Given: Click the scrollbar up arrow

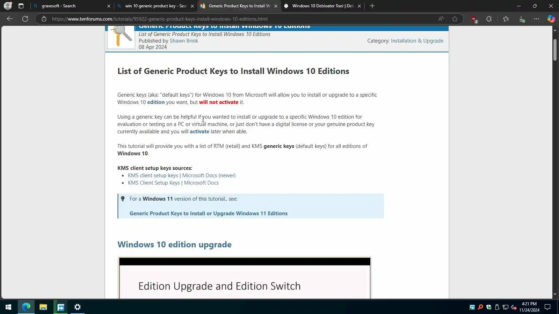Looking at the screenshot, I should click(555, 30).
